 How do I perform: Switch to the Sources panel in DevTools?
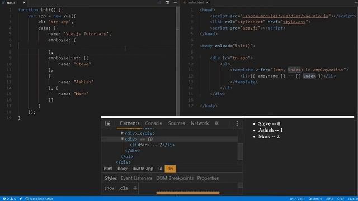177,123
